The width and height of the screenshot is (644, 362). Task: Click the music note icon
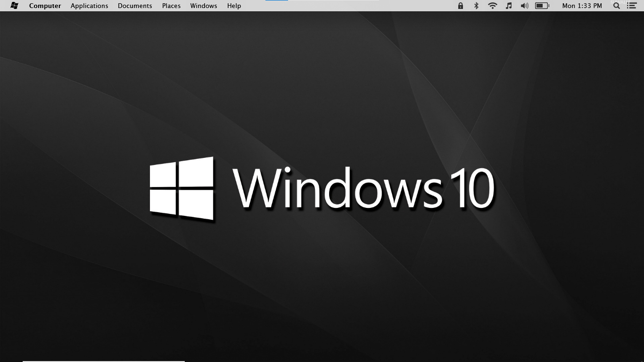tap(509, 6)
